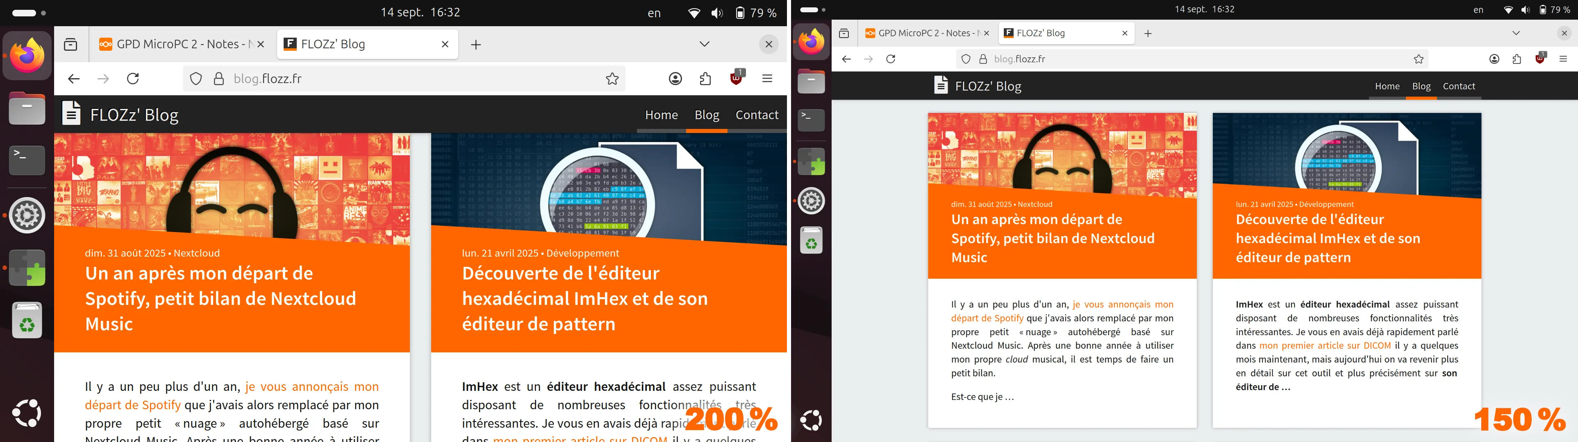Reload the page in the right Firefox window
Viewport: 1578px width, 442px height.
pyautogui.click(x=891, y=59)
